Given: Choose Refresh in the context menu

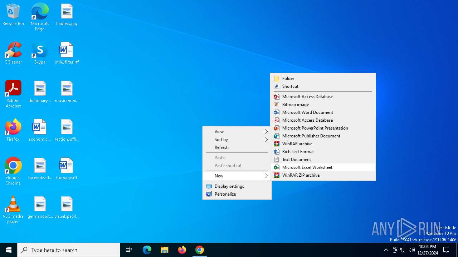Looking at the screenshot, I should point(237,147).
